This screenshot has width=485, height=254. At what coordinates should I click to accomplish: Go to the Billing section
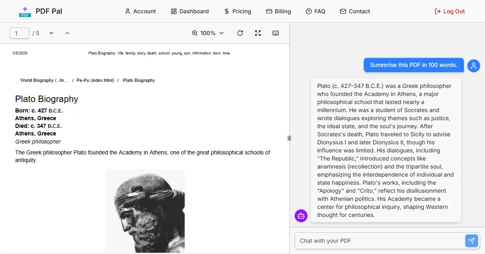click(278, 11)
